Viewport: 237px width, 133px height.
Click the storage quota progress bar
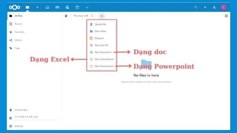(37, 120)
